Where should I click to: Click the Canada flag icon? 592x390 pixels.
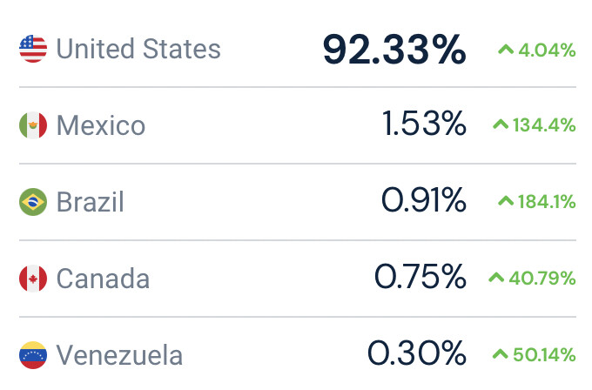33,279
